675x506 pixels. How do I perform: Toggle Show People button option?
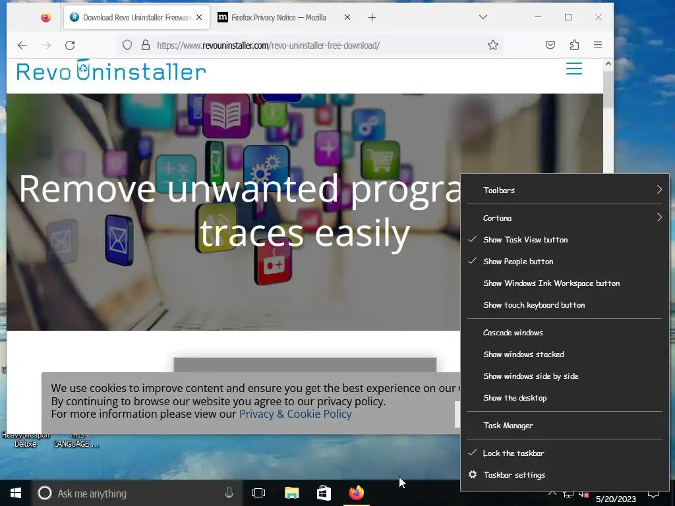(x=564, y=262)
